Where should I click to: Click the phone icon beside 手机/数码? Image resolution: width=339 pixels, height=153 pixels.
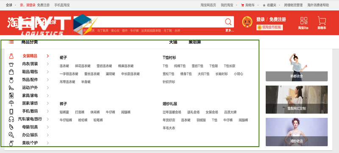coord(11,111)
